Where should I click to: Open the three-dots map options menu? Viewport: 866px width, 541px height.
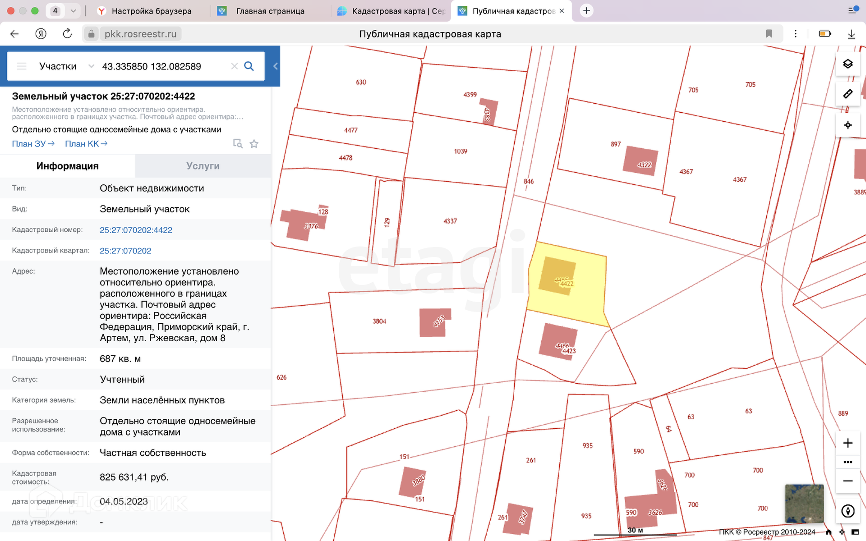[848, 462]
